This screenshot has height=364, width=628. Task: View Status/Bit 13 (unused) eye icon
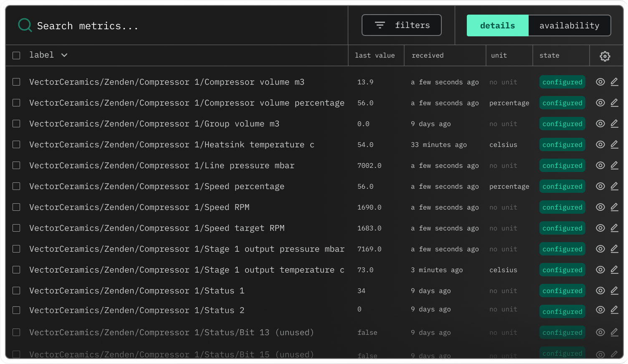click(600, 332)
